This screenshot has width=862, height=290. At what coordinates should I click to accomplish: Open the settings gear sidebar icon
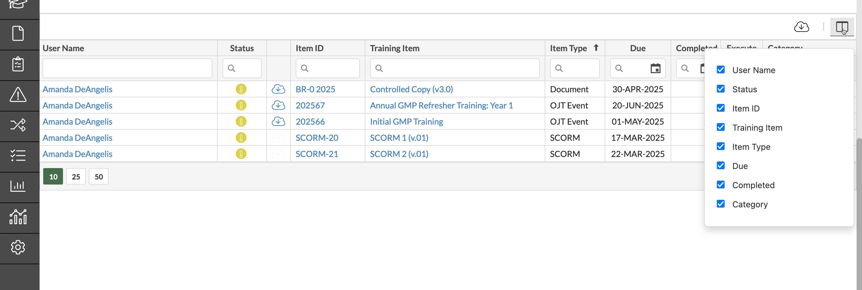18,247
